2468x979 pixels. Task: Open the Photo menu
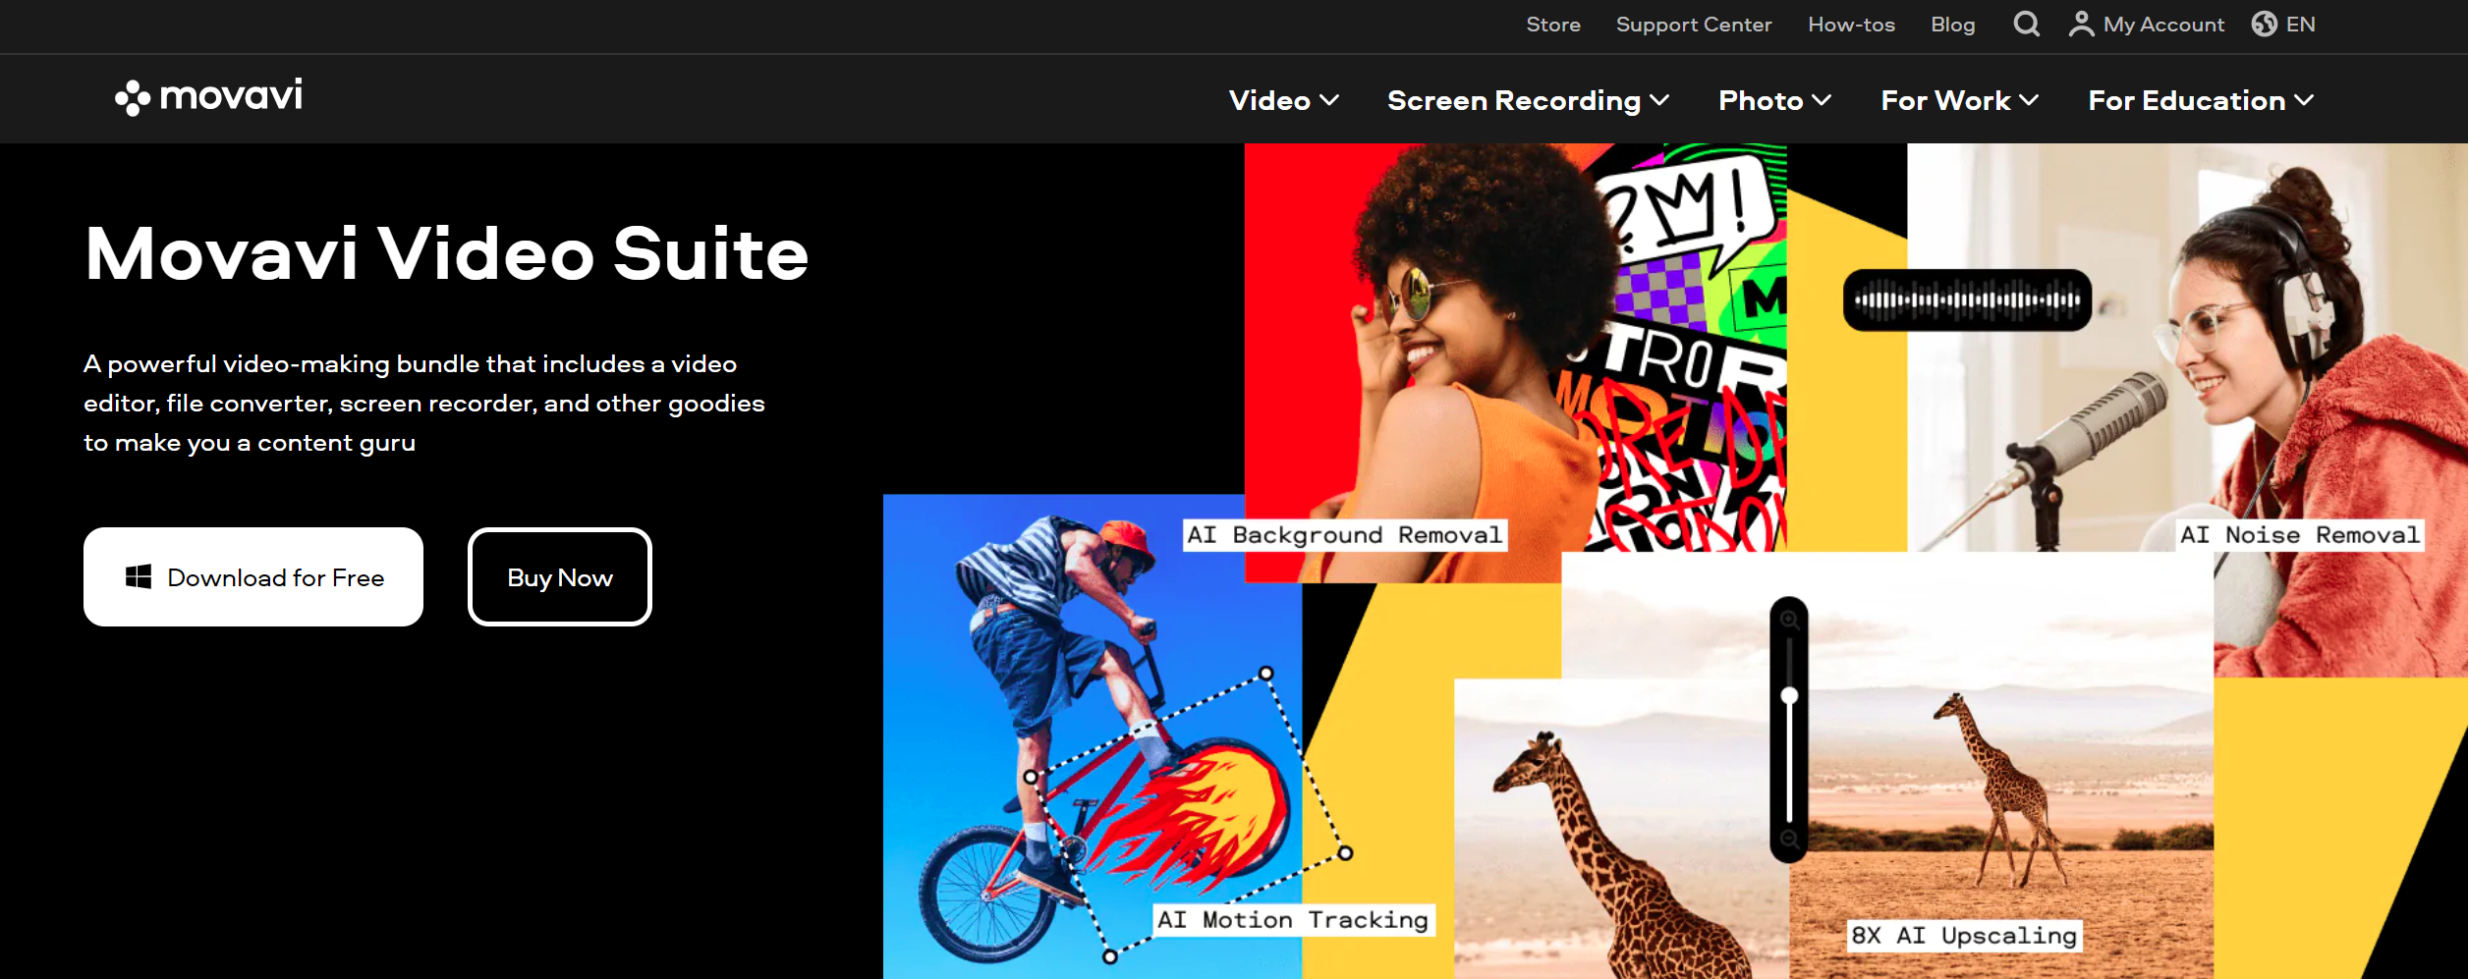pos(1775,100)
